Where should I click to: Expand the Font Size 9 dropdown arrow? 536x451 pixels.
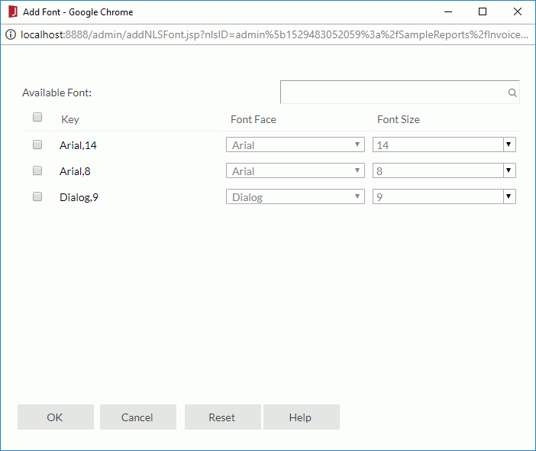coord(509,196)
